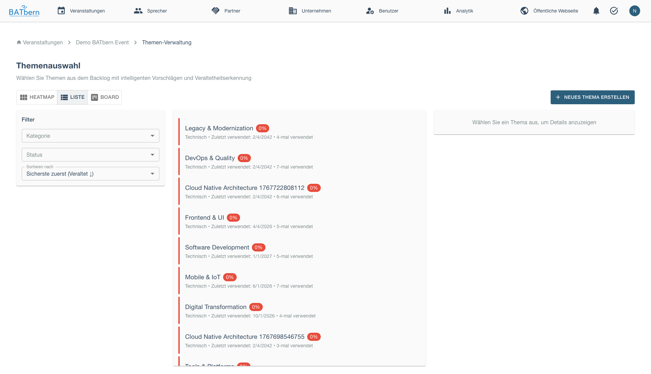Open Sprecher navigation item
The image size is (651, 374).
point(150,11)
